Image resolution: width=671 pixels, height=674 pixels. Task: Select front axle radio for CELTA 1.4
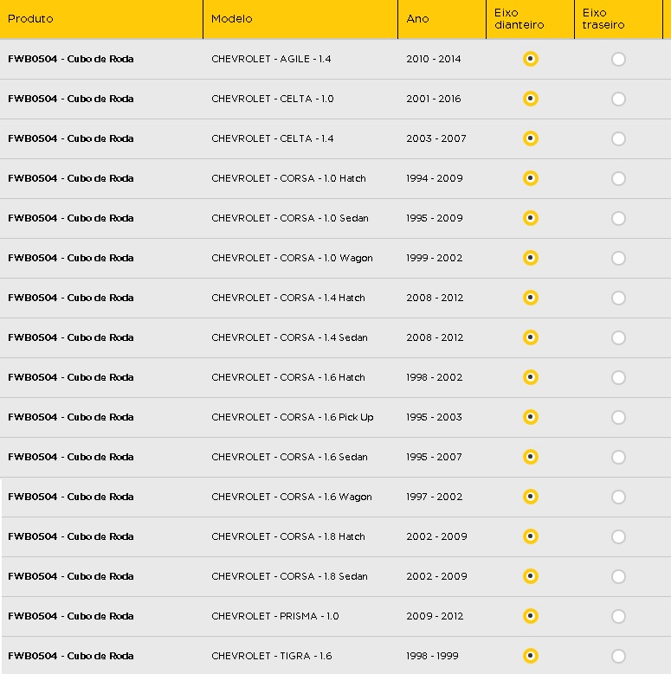pos(531,138)
